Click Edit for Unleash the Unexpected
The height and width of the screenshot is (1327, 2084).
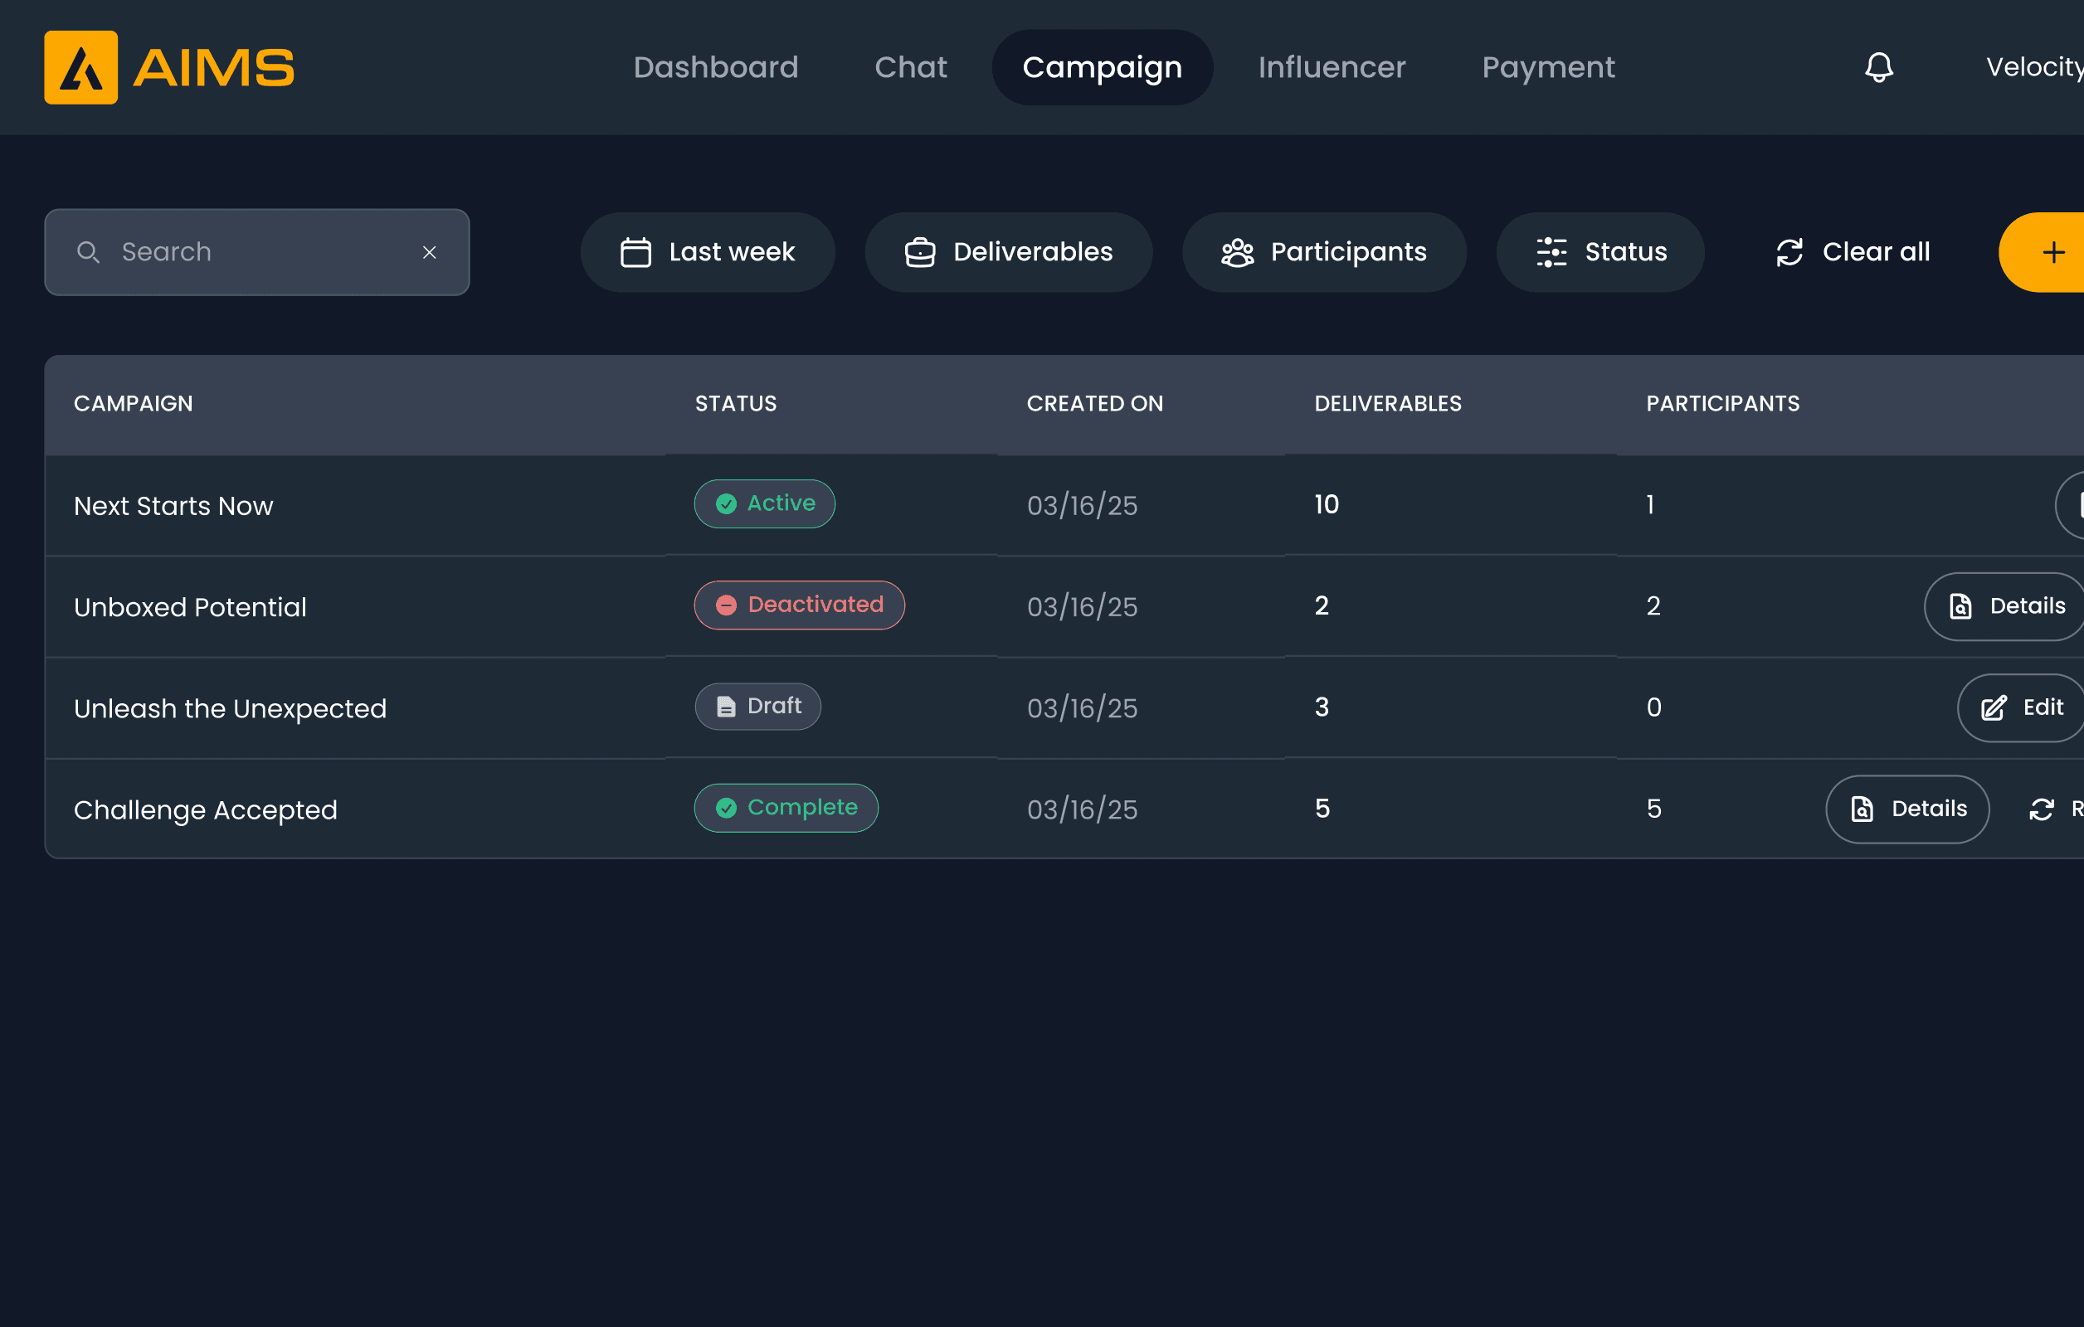(2022, 707)
